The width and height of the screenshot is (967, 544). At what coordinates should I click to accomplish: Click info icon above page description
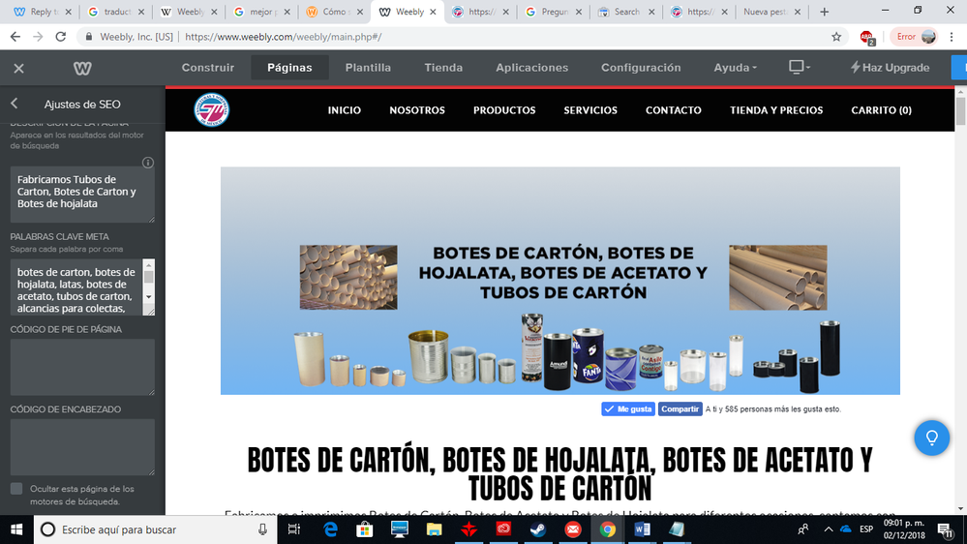coord(147,163)
